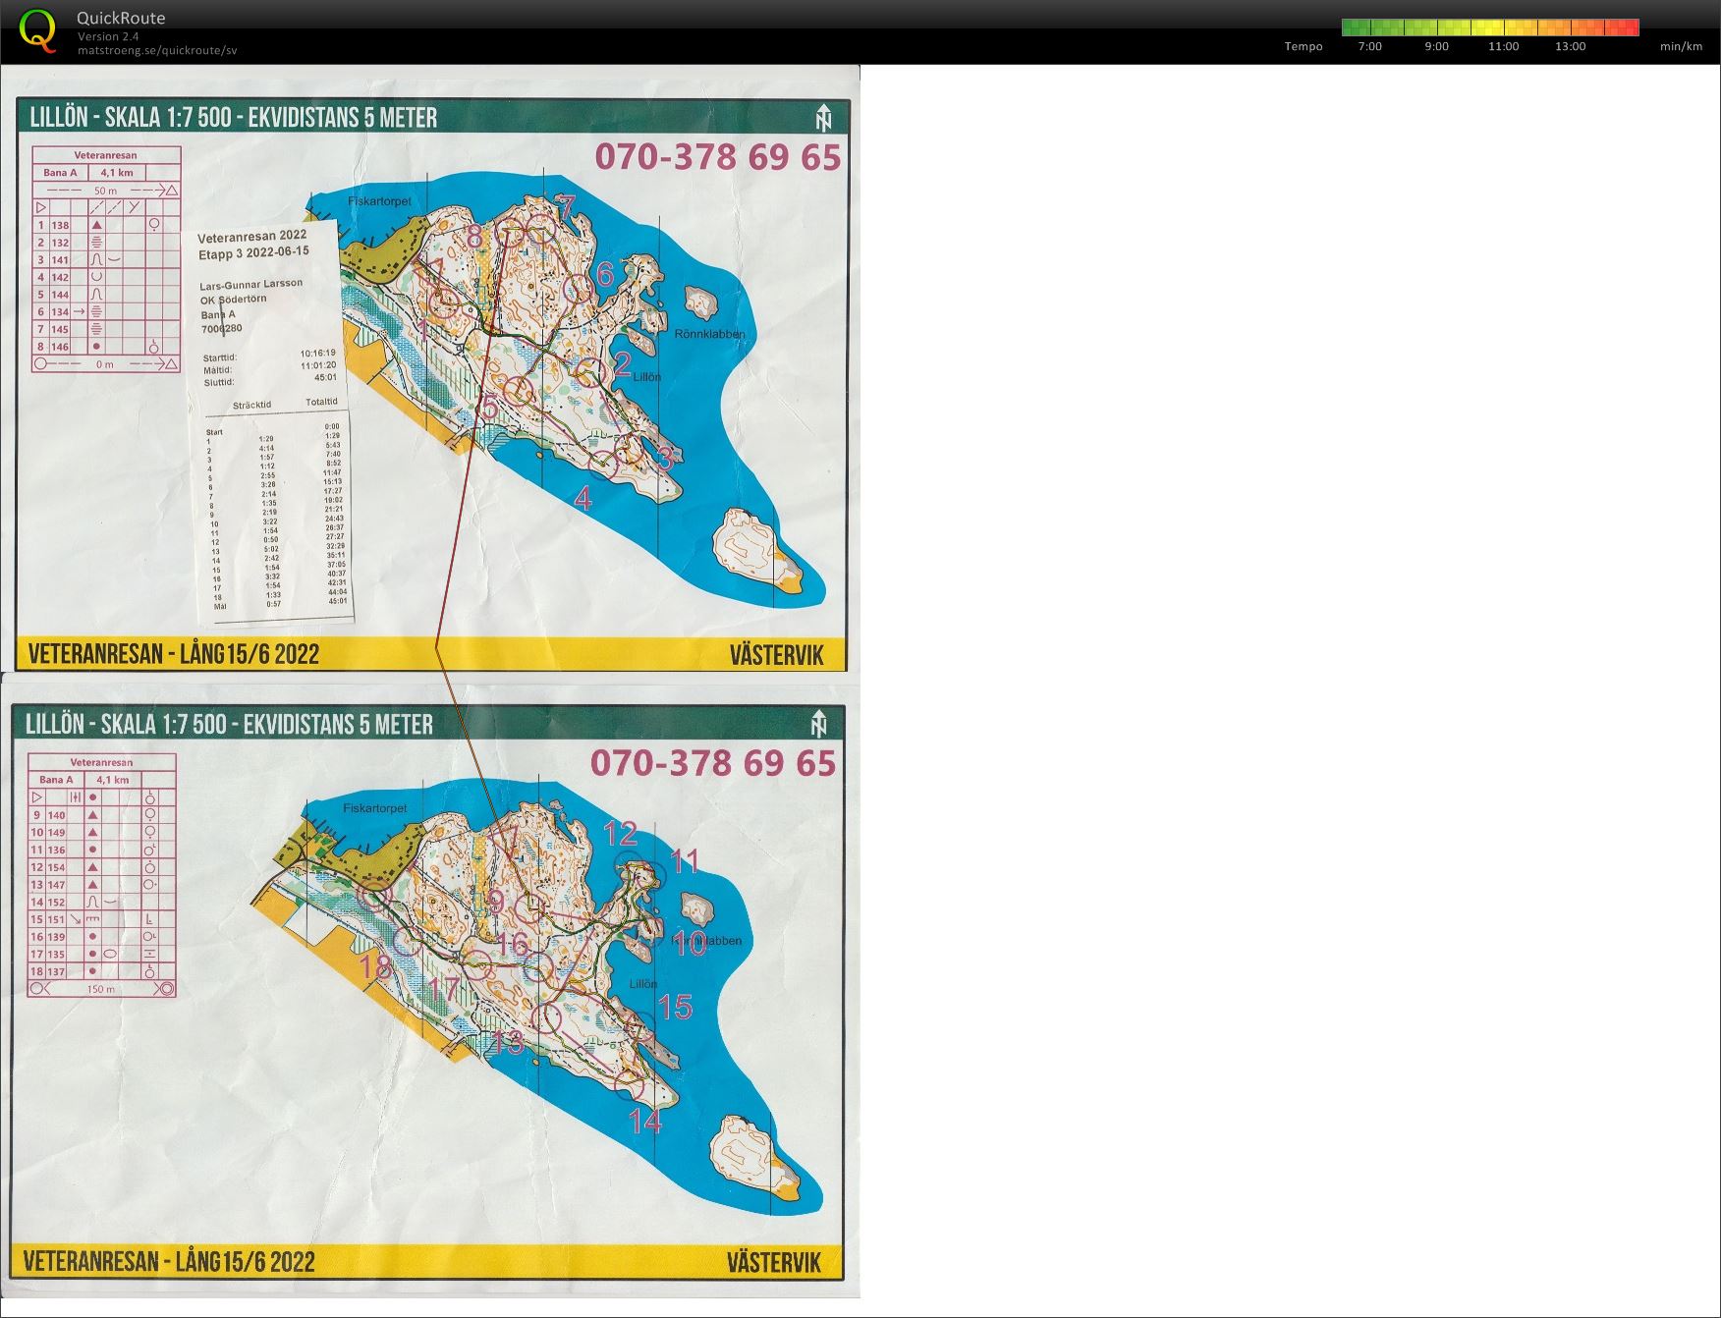Click control number 5 on the map
1721x1318 pixels.
489,407
